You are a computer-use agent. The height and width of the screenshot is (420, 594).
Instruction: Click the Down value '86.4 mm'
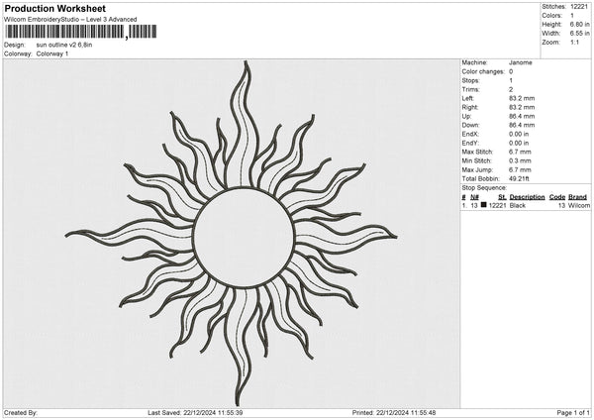point(522,125)
